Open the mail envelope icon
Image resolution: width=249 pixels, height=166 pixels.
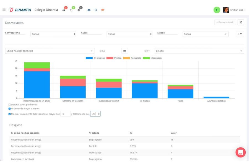pyautogui.click(x=89, y=10)
